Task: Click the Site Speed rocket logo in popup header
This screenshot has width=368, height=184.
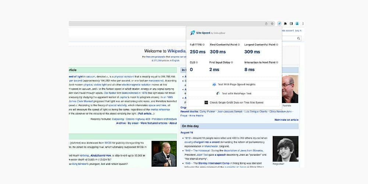Action: pos(192,33)
